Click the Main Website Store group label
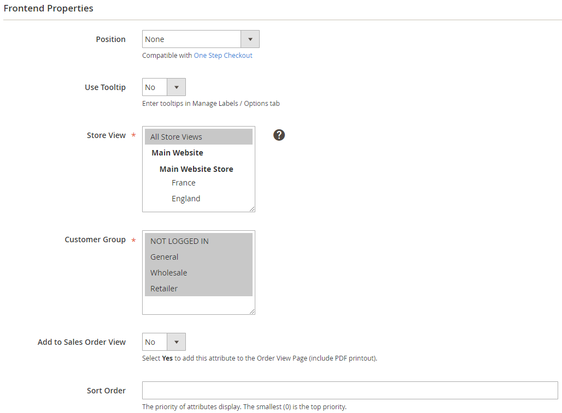This screenshot has width=562, height=413. pyautogui.click(x=196, y=169)
